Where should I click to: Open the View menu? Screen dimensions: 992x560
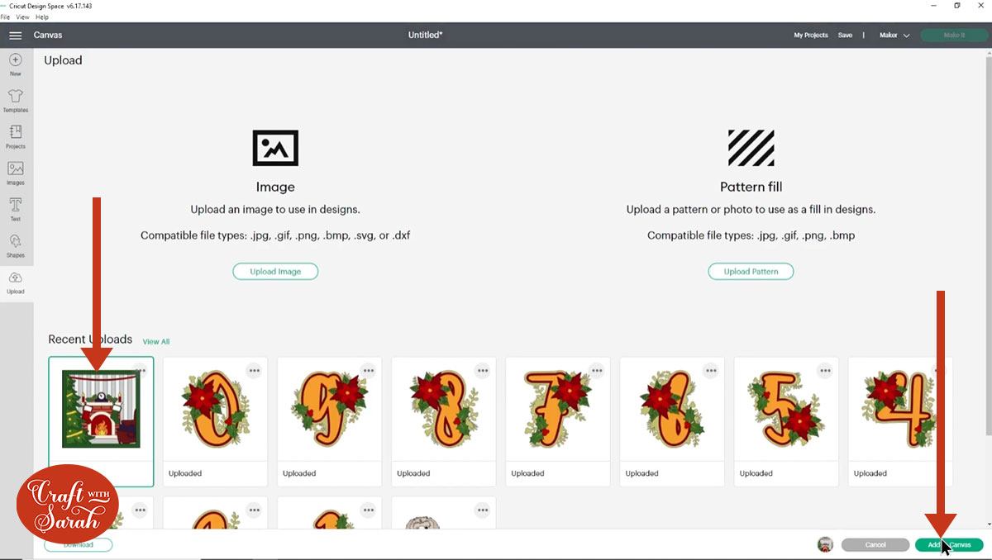[x=22, y=17]
